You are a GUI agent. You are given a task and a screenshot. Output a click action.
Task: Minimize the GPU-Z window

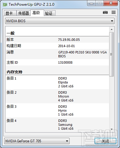tap(91, 3)
